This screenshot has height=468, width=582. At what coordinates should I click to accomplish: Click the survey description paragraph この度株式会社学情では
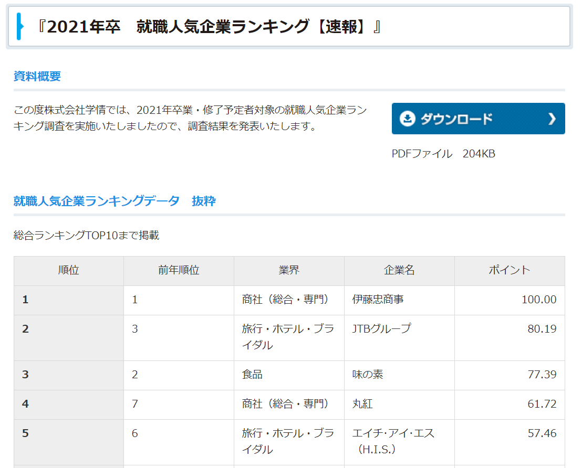point(190,118)
